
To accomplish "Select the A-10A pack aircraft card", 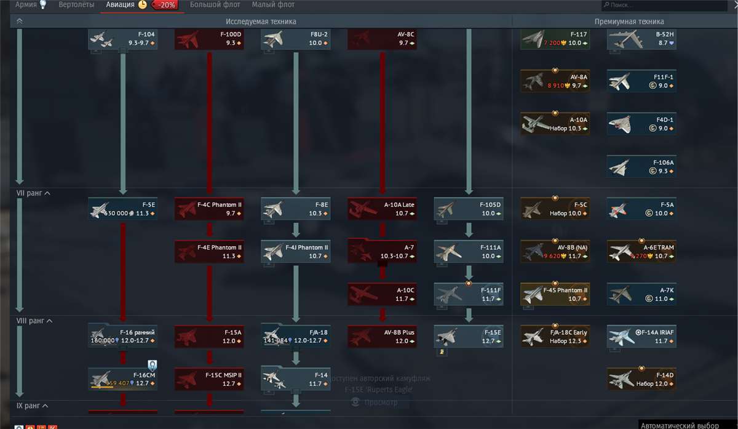I will tap(555, 124).
